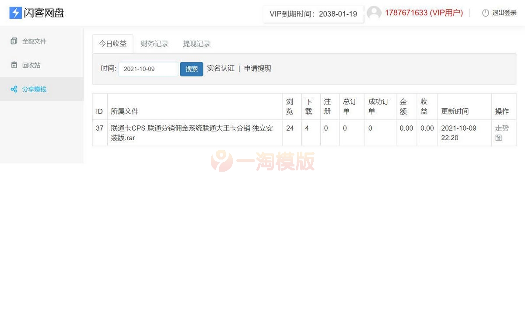The height and width of the screenshot is (322, 525).
Task: Open 实名认证 verification link
Action: [x=221, y=68]
